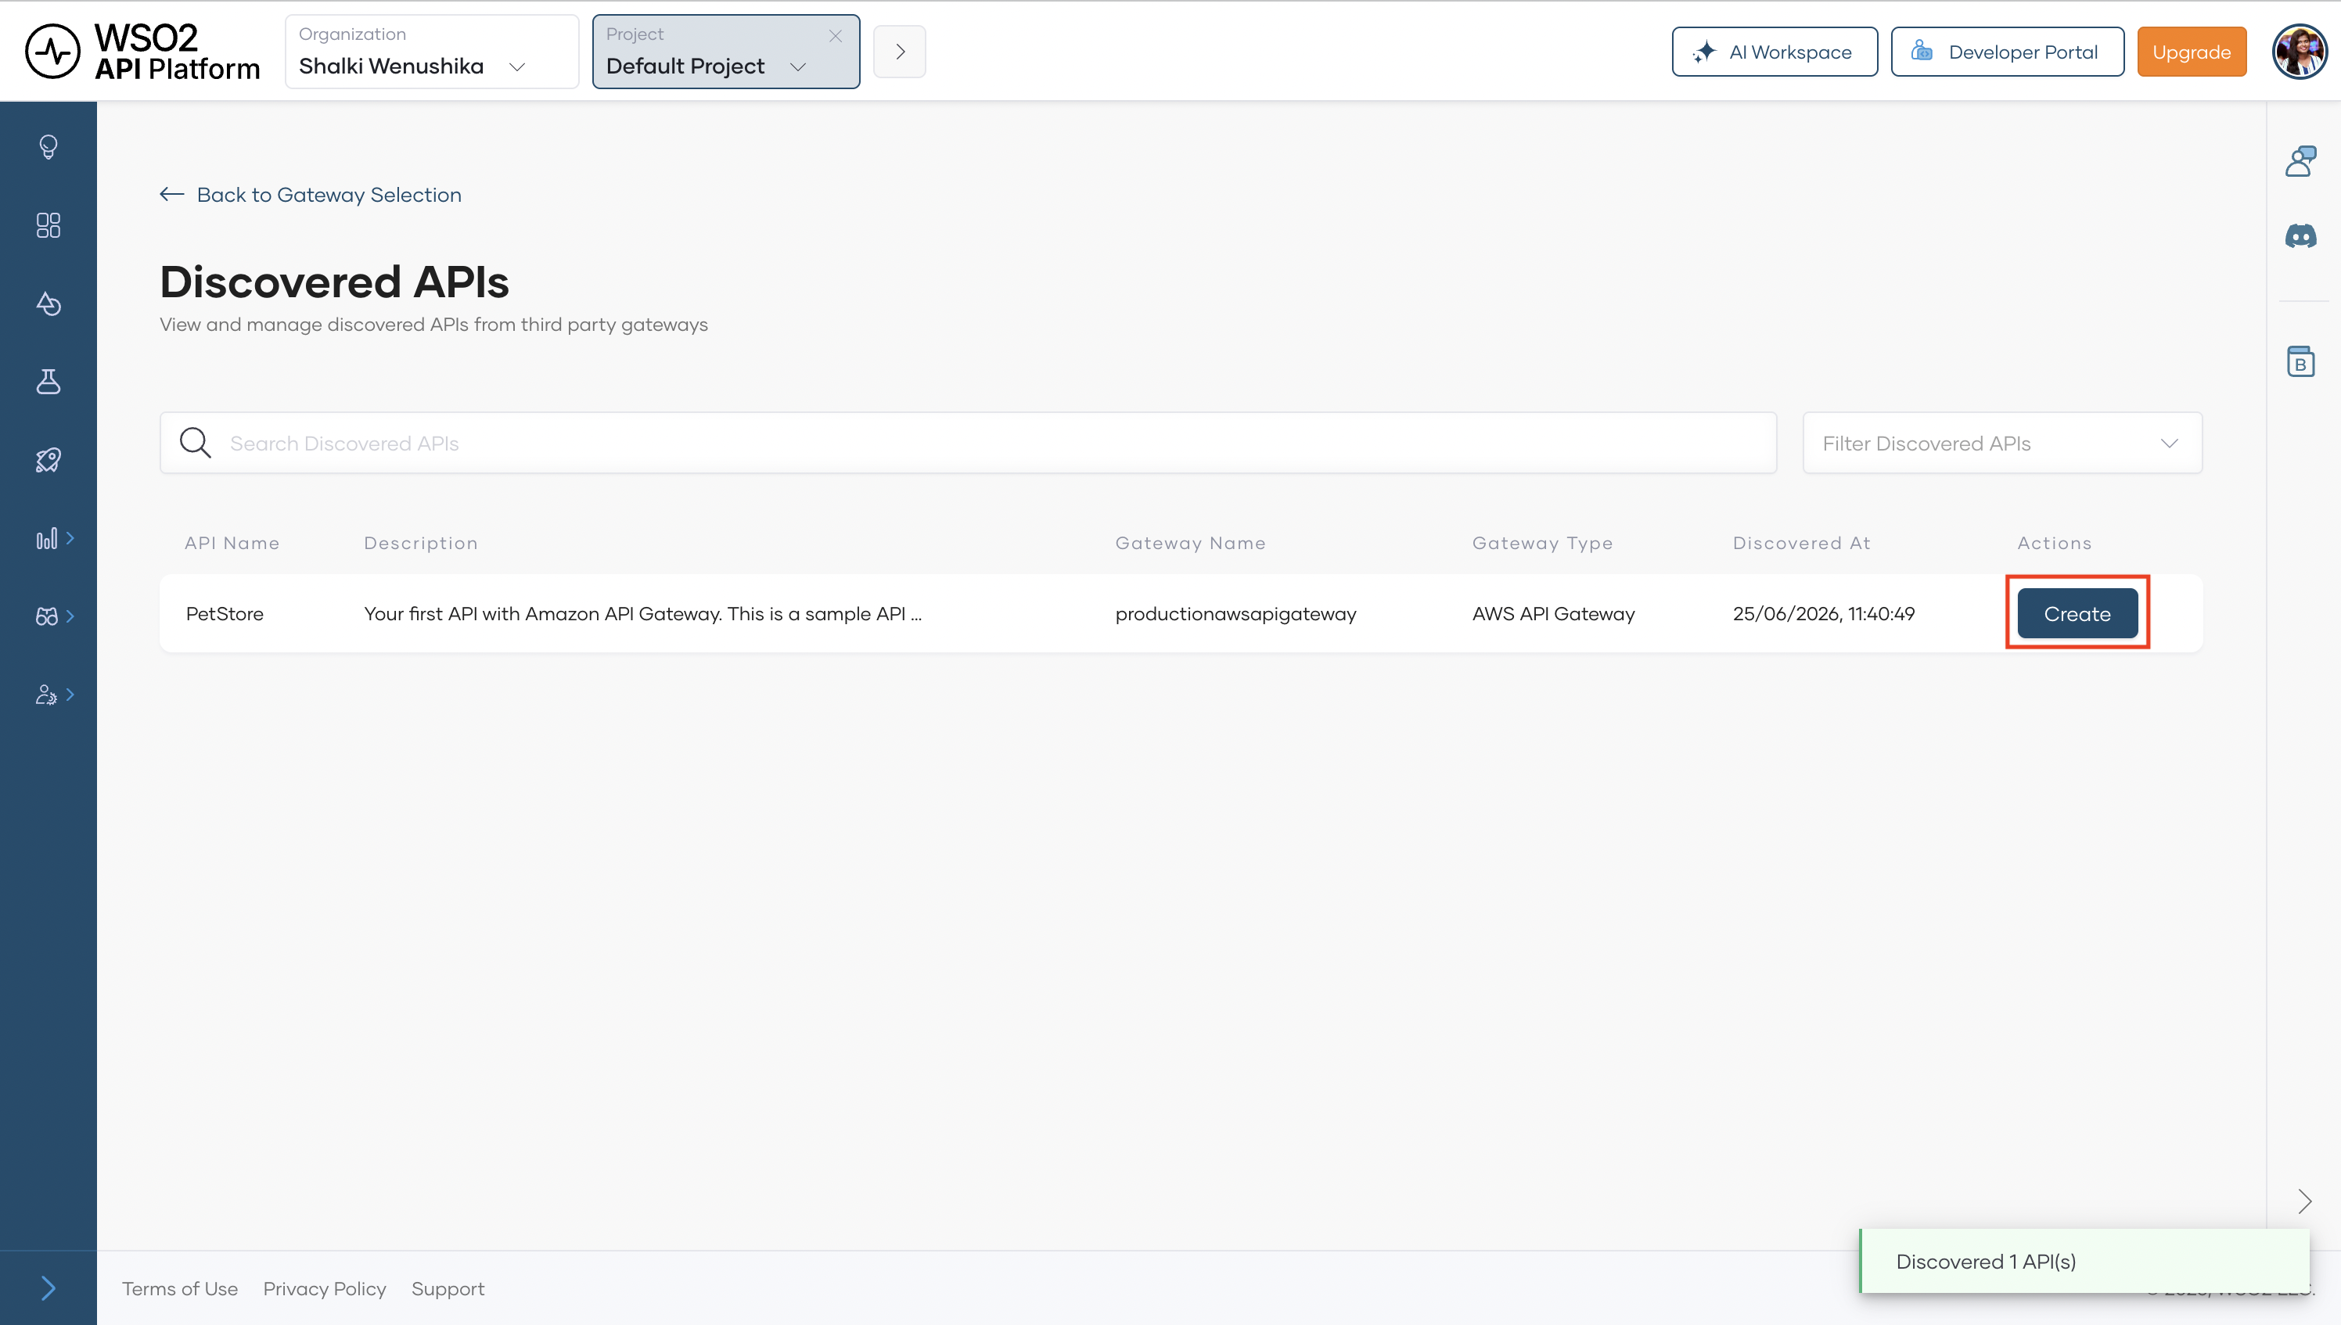Open the grid dashboard sidebar icon
This screenshot has width=2341, height=1325.
pyautogui.click(x=49, y=224)
